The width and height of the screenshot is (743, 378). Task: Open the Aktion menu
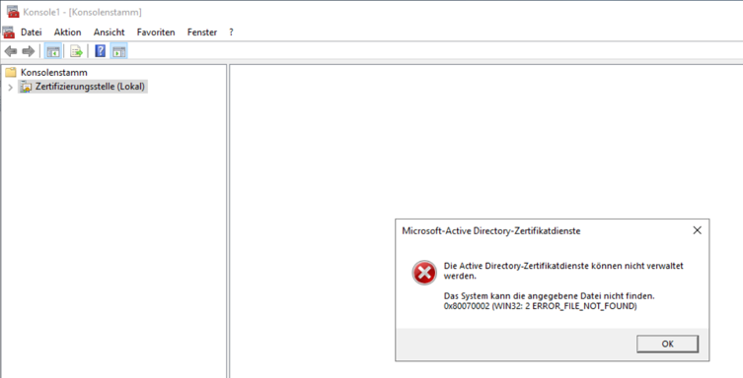67,32
